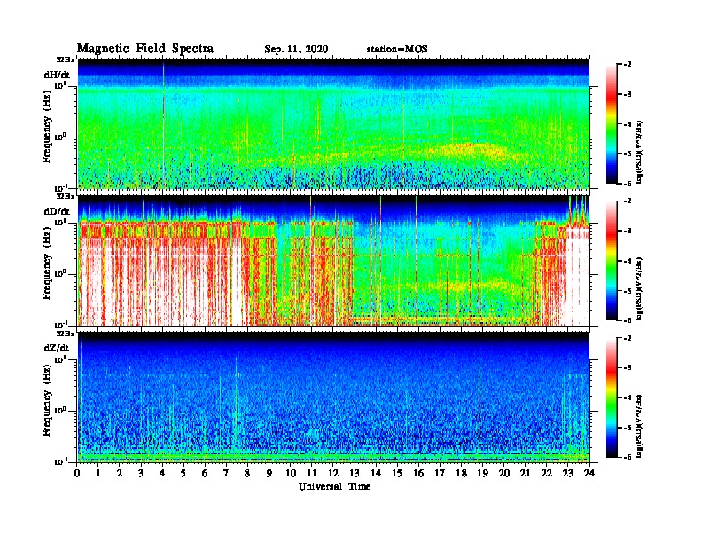The image size is (702, 543).
Task: Click the "Magnetic Field Spectra" title
Action: [x=145, y=49]
